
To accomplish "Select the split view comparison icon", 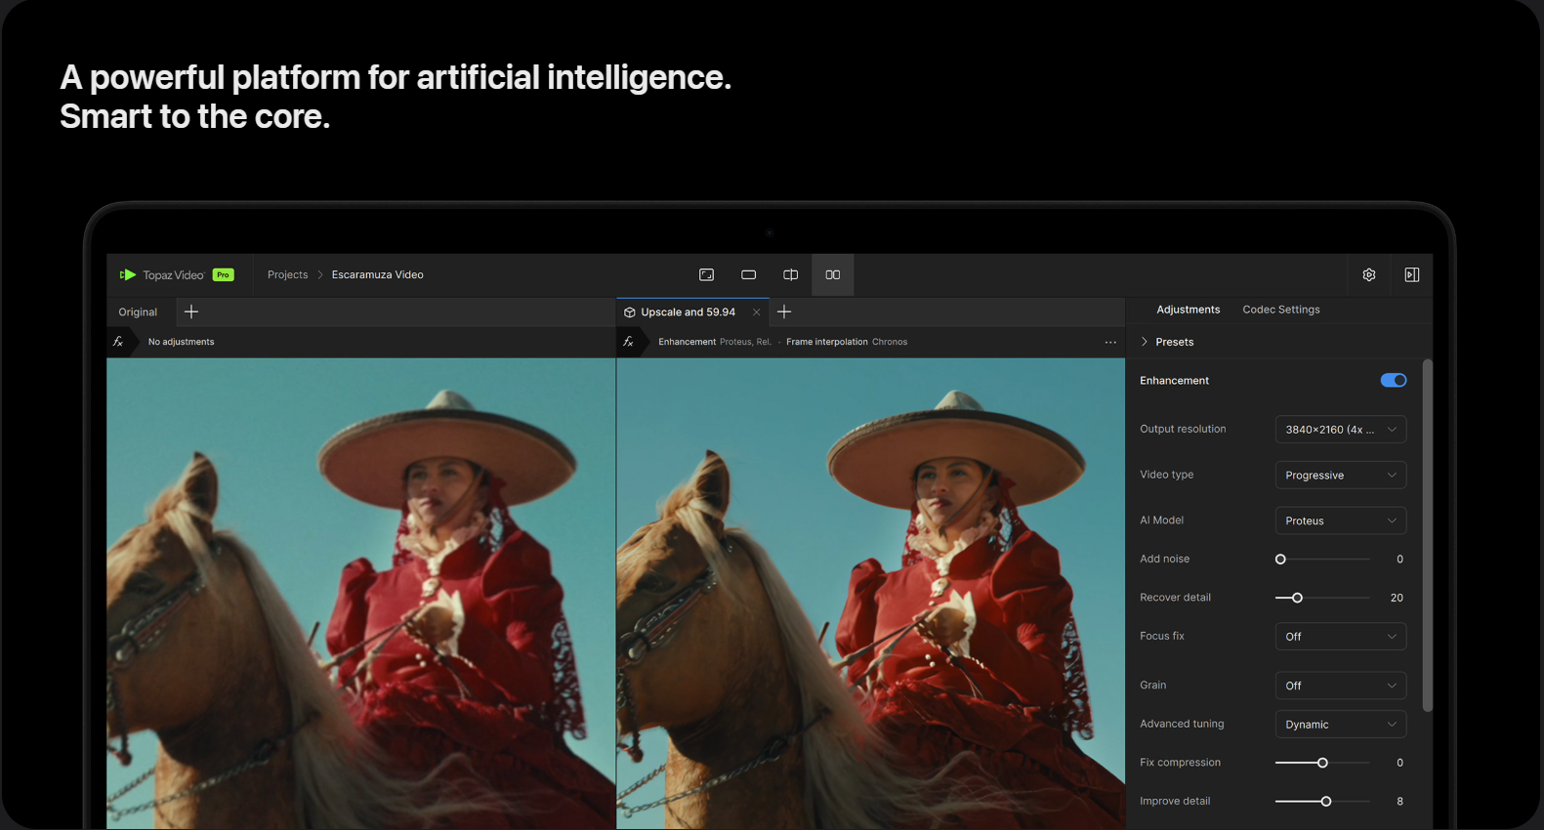I will point(790,275).
